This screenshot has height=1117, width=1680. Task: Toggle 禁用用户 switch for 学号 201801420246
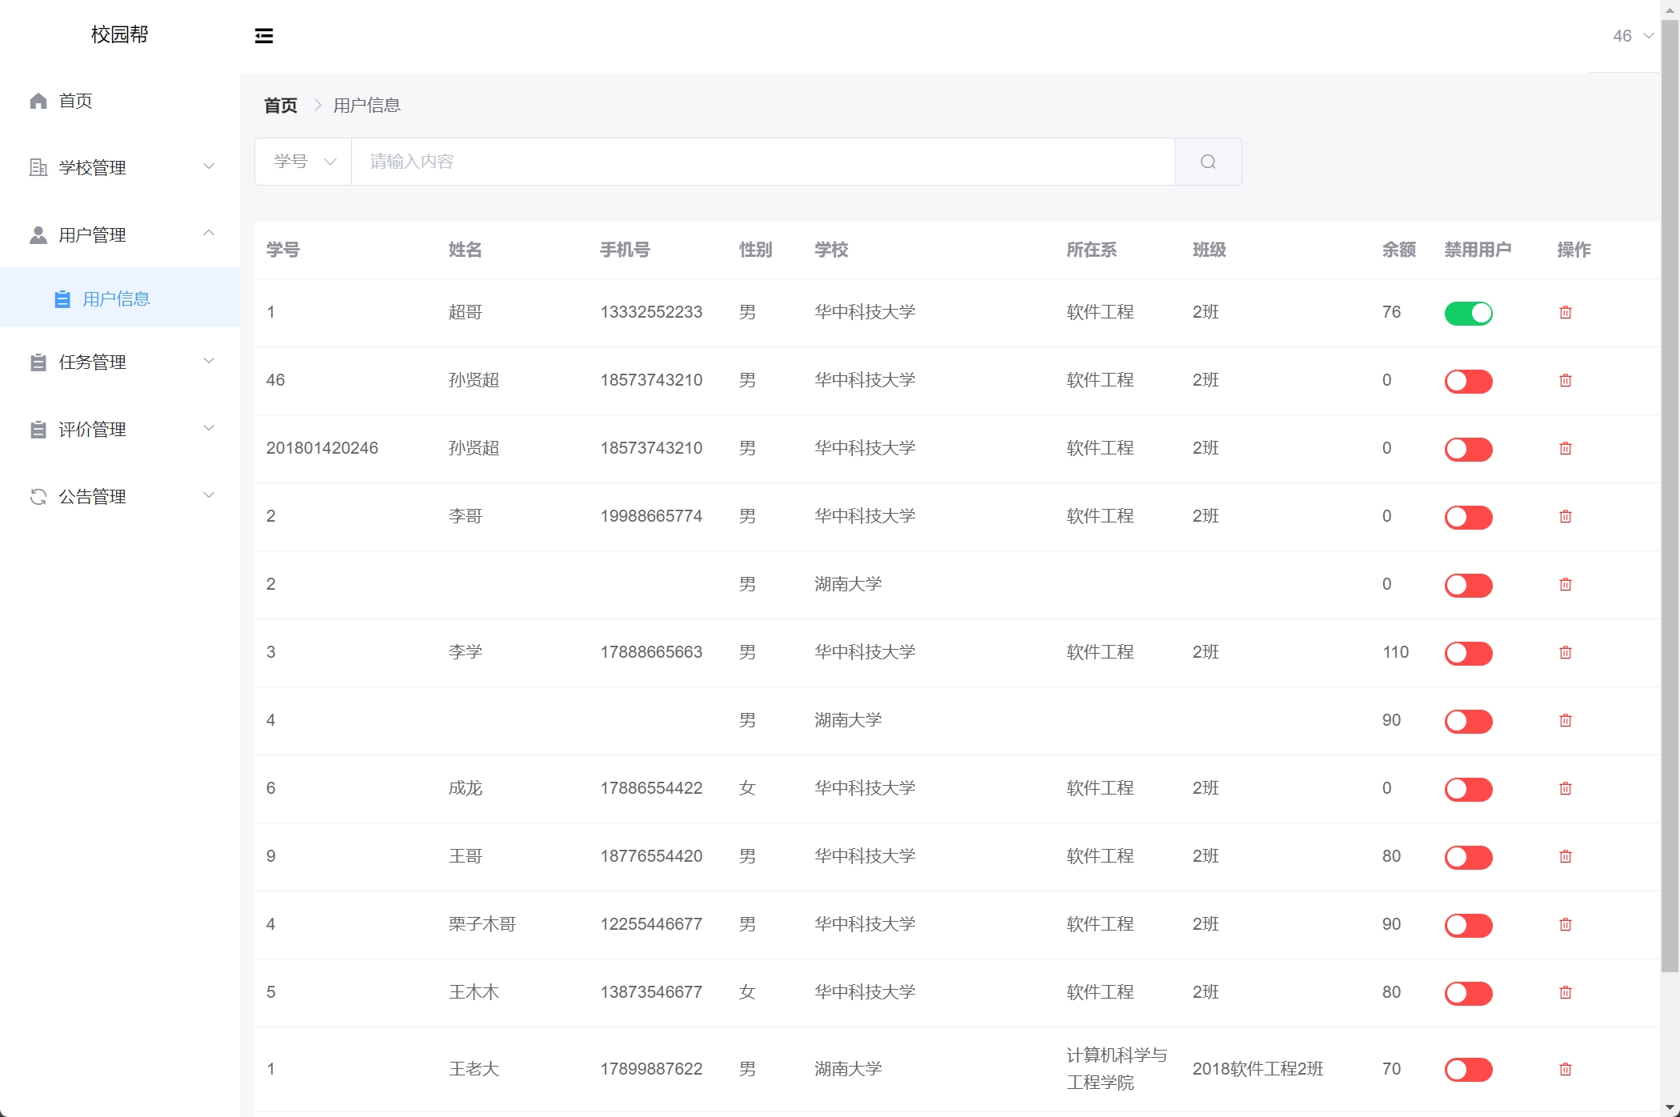click(1469, 449)
